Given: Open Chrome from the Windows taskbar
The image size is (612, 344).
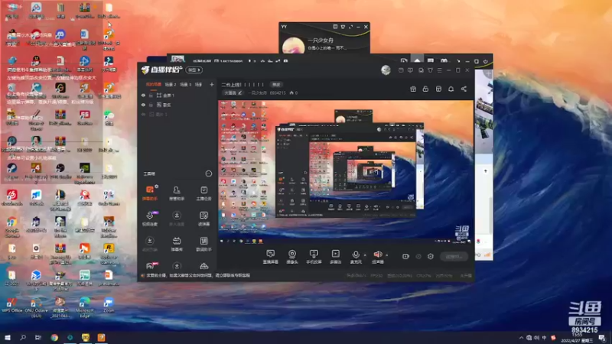Looking at the screenshot, I should click(54, 337).
